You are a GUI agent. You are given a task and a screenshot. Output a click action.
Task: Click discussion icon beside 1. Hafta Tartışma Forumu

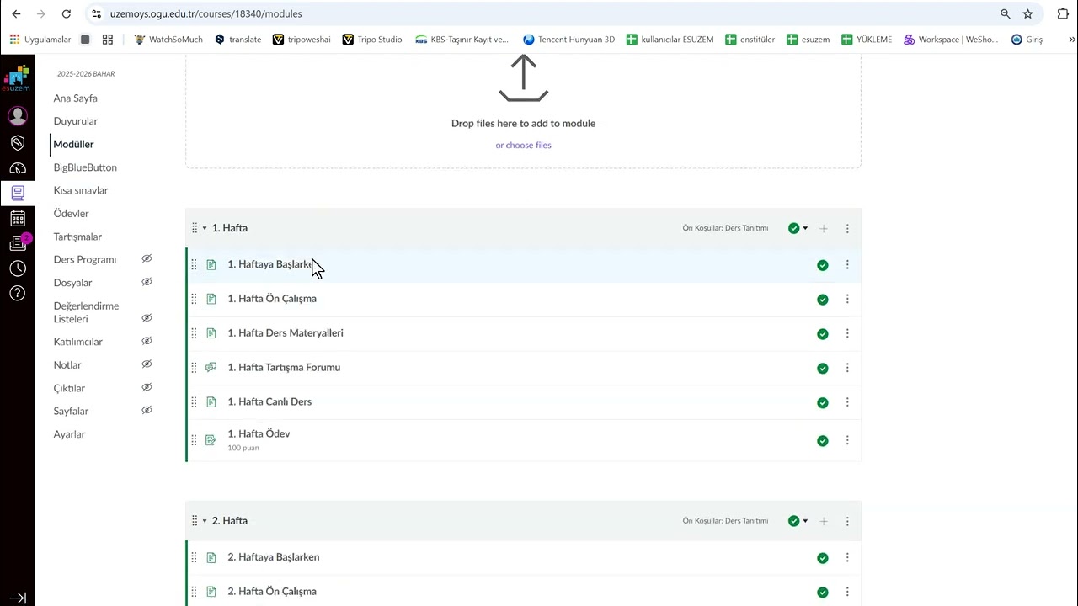211,367
